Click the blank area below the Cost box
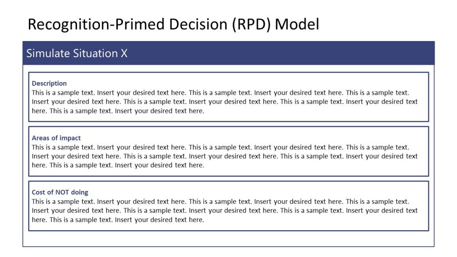 coord(228,239)
